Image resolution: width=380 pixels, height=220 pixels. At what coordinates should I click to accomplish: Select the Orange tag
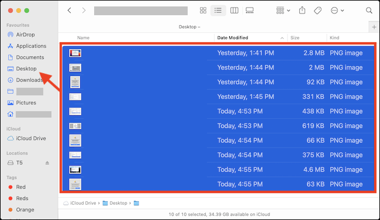coord(21,210)
